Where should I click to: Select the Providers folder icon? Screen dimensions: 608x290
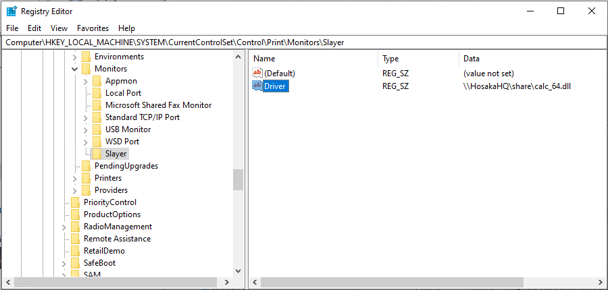click(86, 190)
